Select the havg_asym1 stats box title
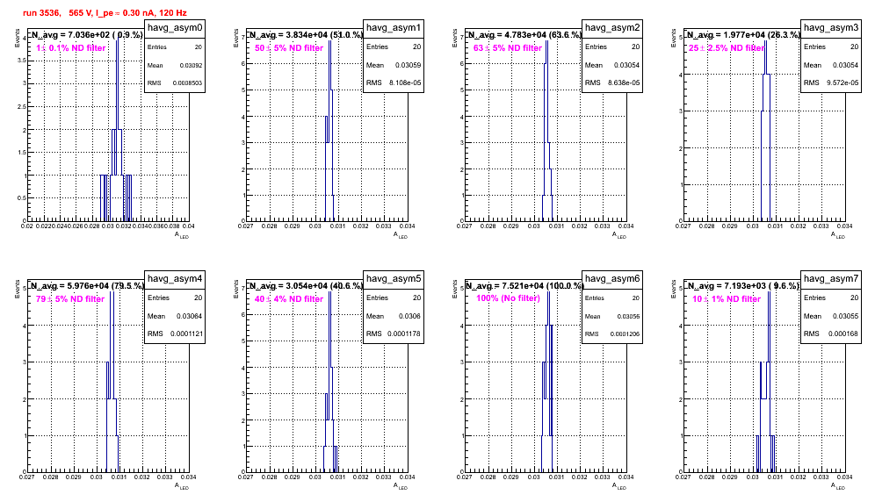 click(394, 27)
